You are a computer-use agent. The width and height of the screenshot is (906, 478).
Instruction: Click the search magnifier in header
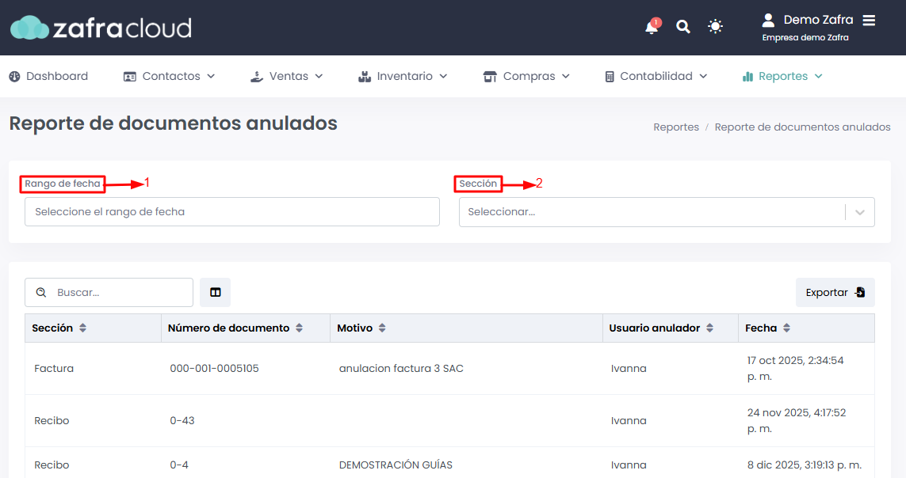coord(683,27)
